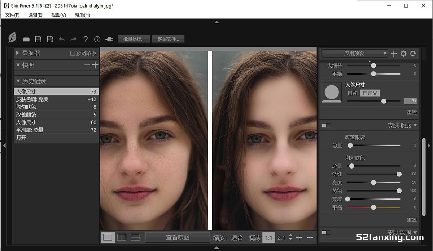
Task: Collapse the top toolbar arrow
Action: click(216, 22)
